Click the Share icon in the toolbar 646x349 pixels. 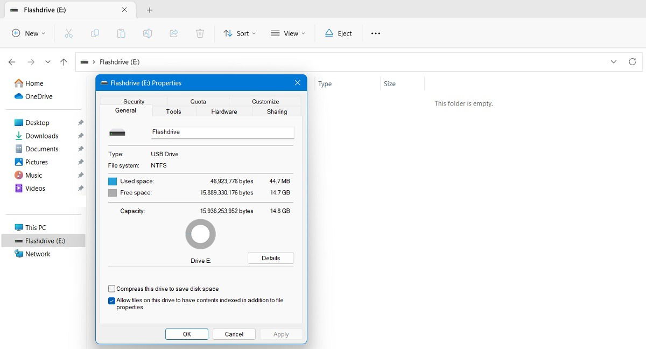[173, 33]
